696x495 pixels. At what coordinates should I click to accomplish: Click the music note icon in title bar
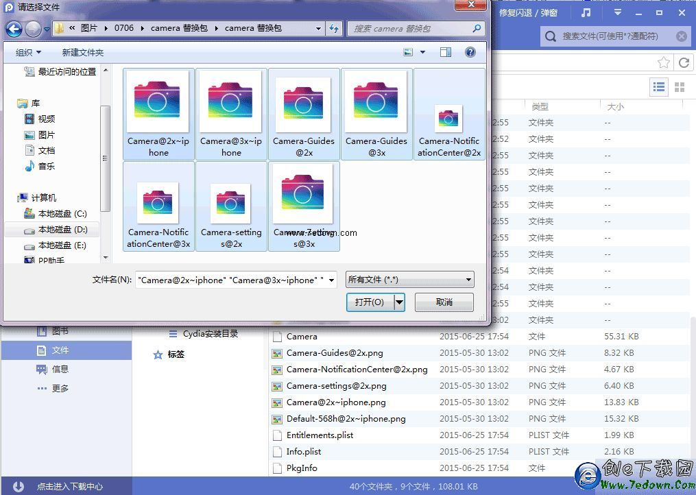(586, 12)
